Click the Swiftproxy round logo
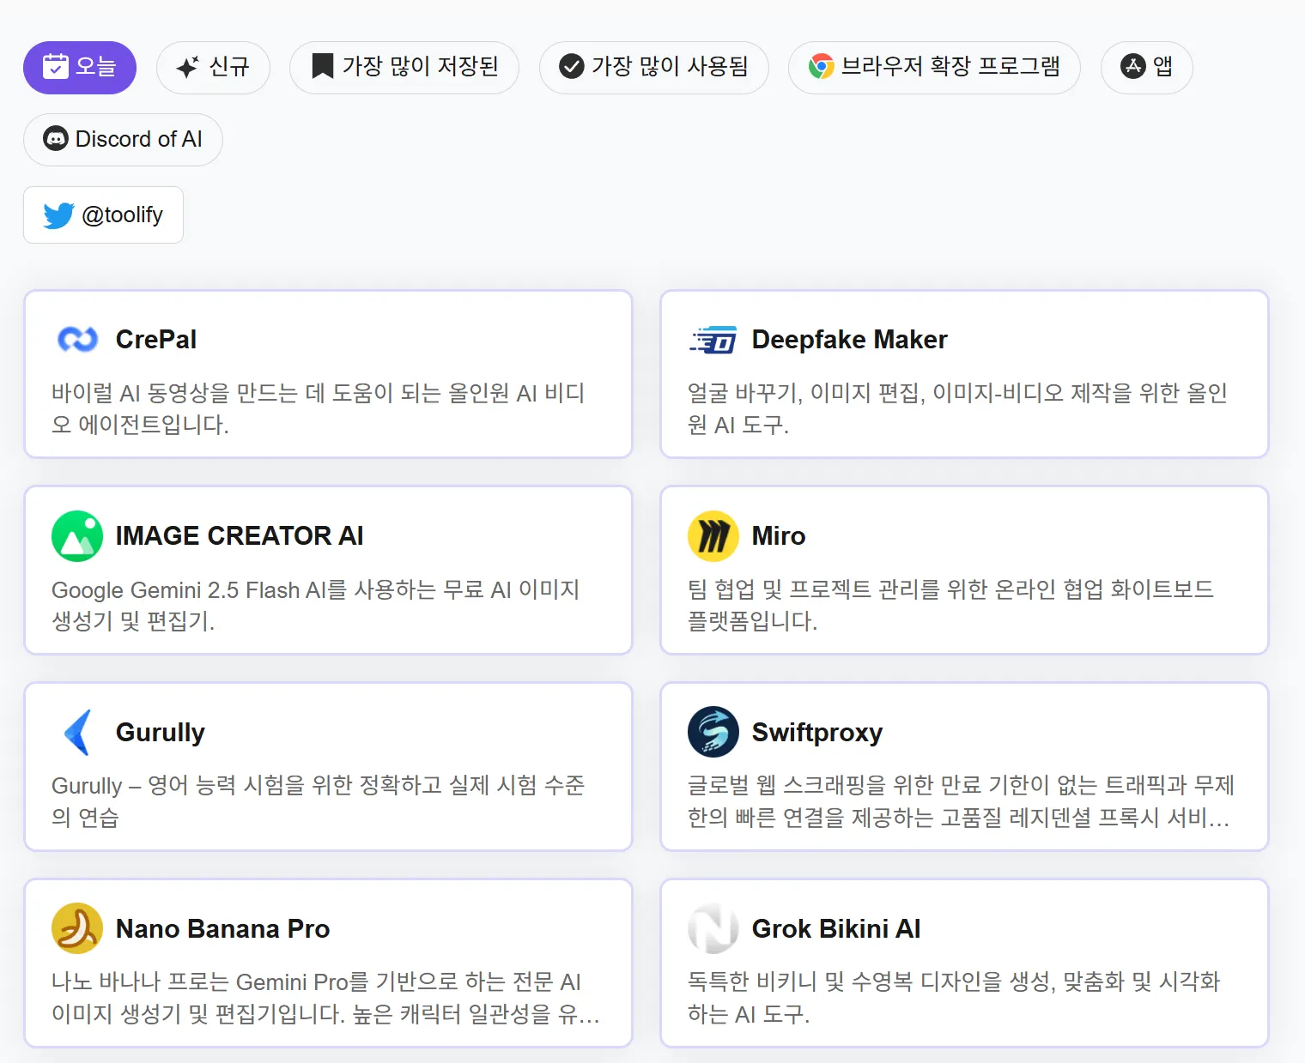Viewport: 1305px width, 1063px height. click(713, 732)
